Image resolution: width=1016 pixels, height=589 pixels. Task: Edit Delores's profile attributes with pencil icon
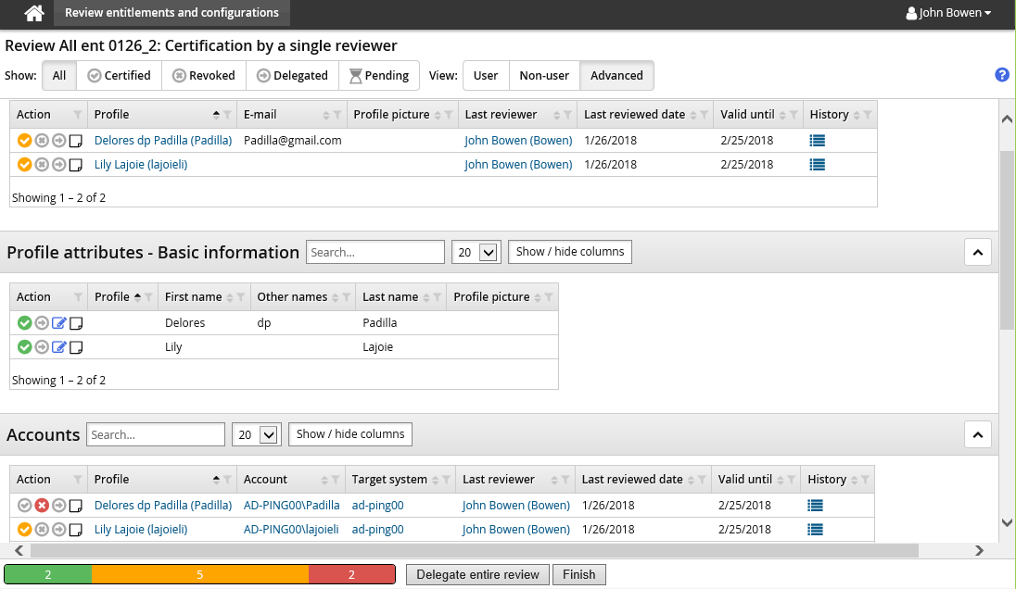pyautogui.click(x=59, y=323)
